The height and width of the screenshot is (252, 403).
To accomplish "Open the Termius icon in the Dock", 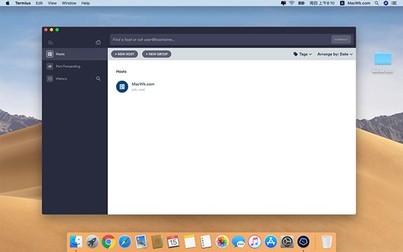I will click(304, 242).
